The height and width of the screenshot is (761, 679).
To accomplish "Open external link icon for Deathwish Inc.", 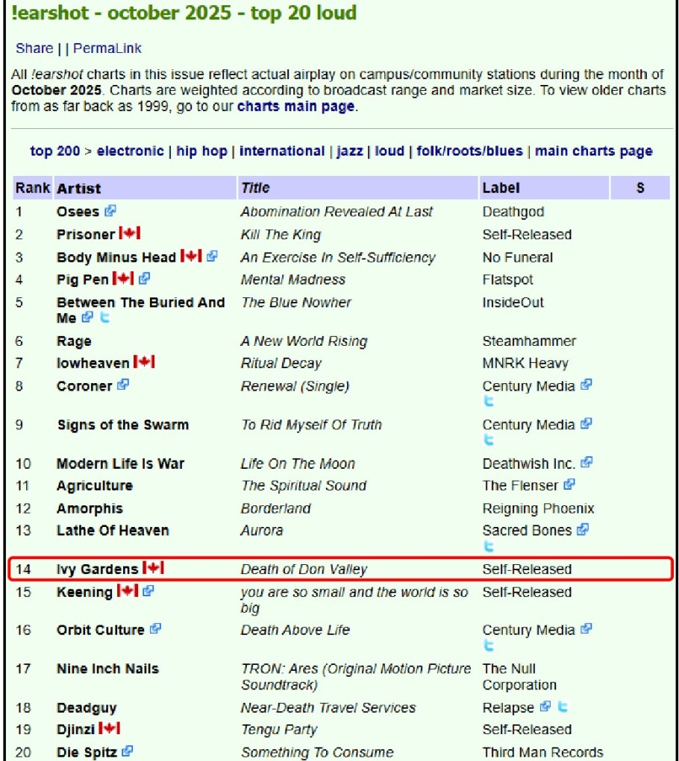I will 586,463.
